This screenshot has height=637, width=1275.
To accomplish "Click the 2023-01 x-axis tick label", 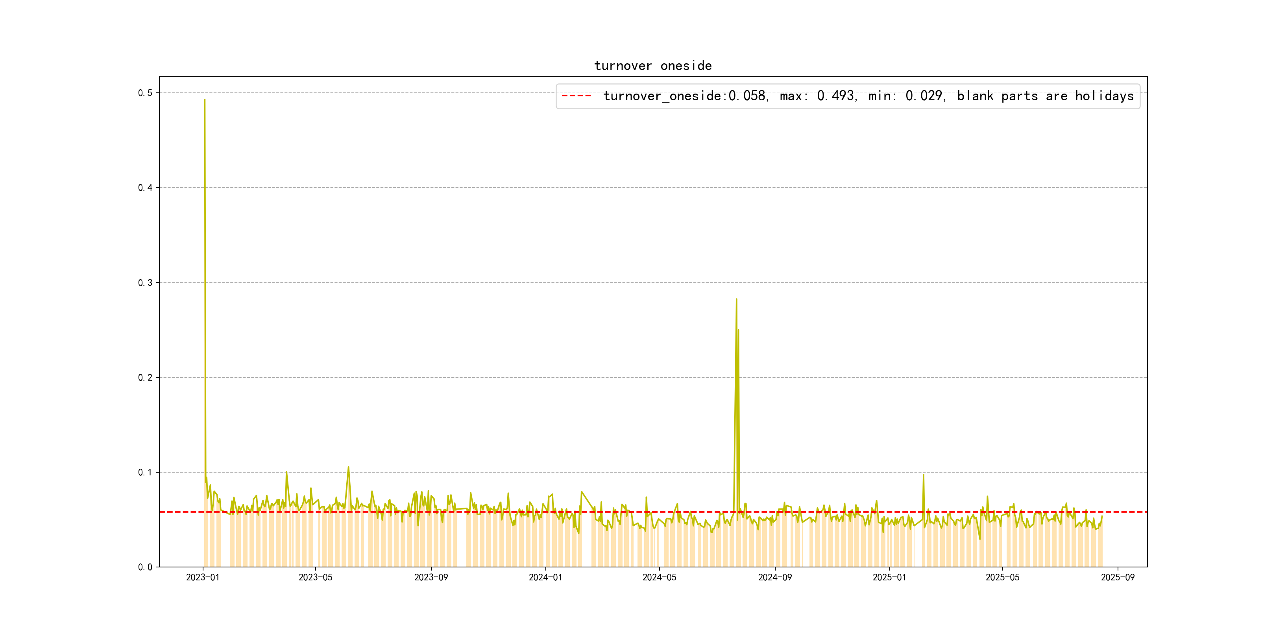I will (202, 578).
